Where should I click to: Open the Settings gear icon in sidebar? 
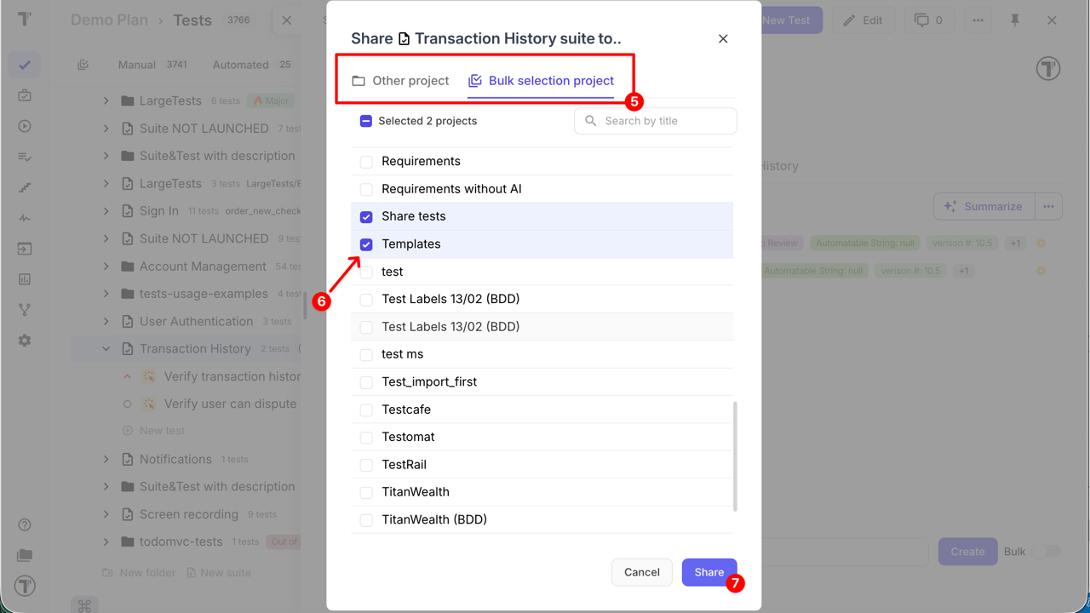(x=25, y=341)
